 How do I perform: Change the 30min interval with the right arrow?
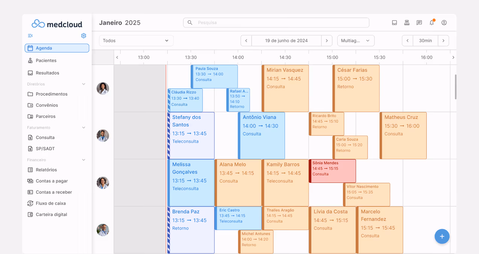pyautogui.click(x=443, y=40)
